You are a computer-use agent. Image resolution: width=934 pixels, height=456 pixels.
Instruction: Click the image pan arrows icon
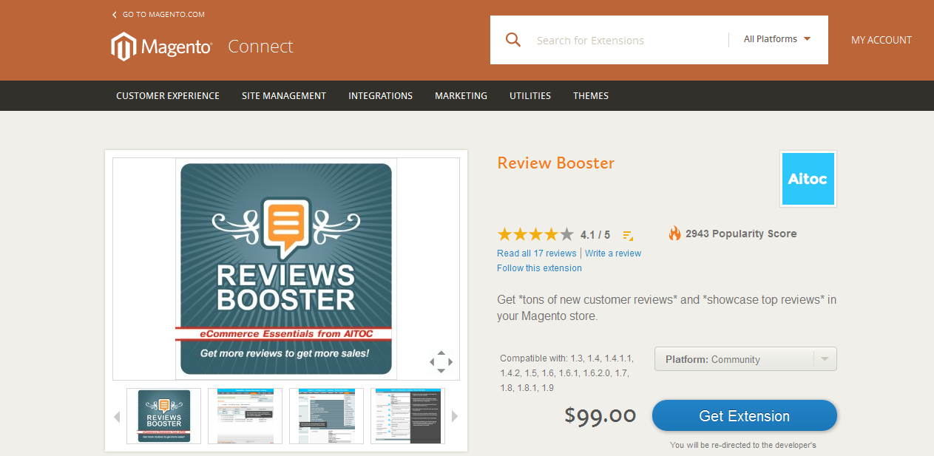441,362
